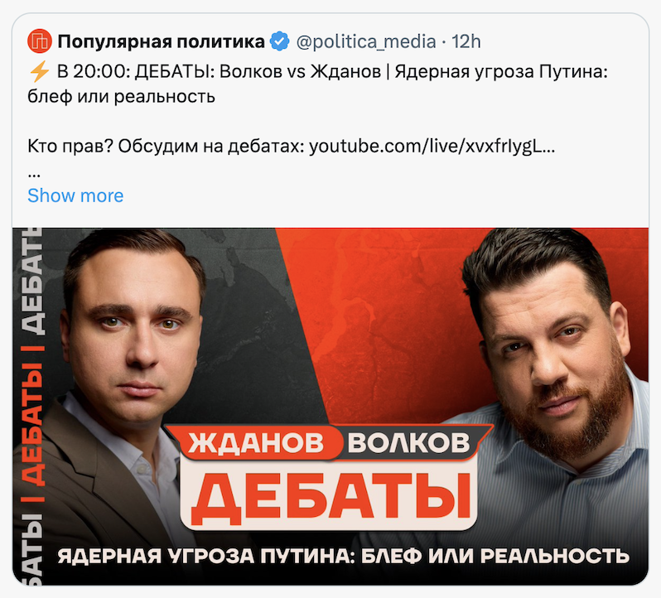Open the large ДЕБАТЫ title in thumbnail
The image size is (661, 598).
[330, 496]
